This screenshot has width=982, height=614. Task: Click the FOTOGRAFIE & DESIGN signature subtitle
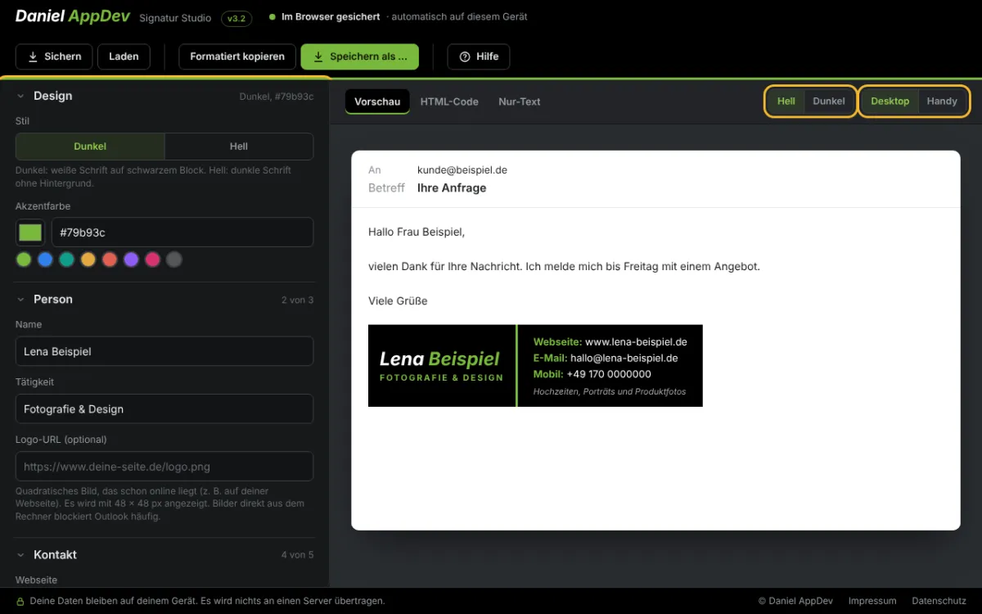441,378
